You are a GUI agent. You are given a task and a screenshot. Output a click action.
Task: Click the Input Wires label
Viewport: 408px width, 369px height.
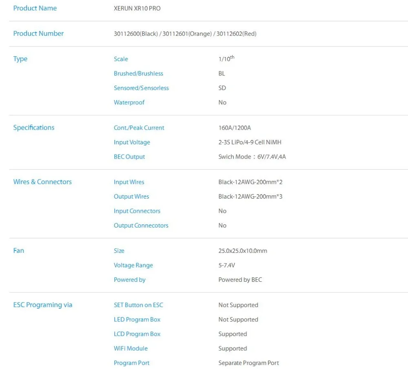(x=129, y=182)
